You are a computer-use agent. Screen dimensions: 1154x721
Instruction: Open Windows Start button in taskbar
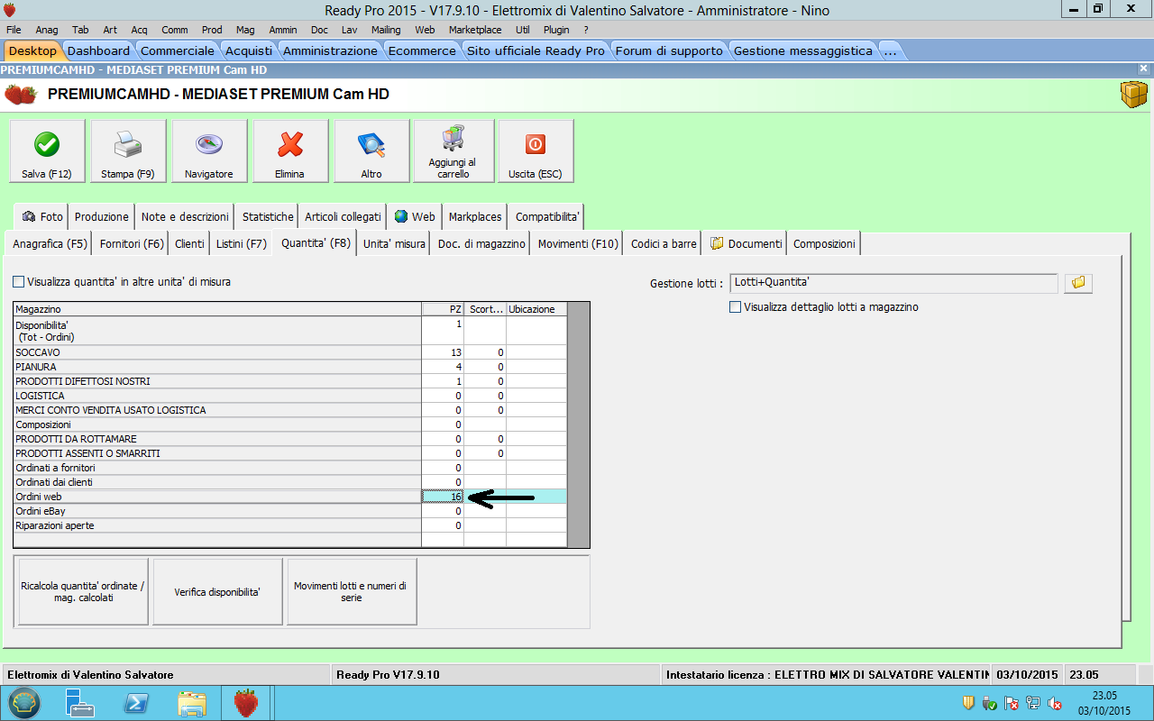point(24,703)
